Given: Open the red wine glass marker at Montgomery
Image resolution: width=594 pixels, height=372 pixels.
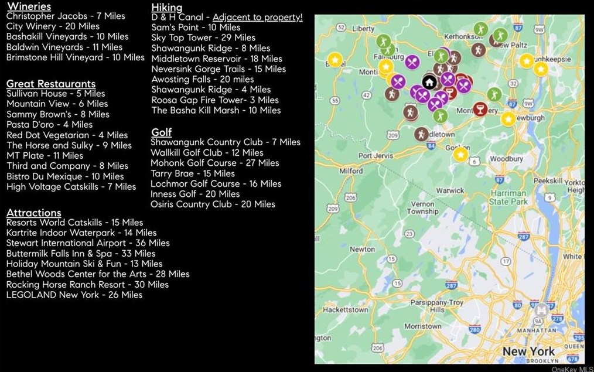Looking at the screenshot, I should (x=480, y=108).
